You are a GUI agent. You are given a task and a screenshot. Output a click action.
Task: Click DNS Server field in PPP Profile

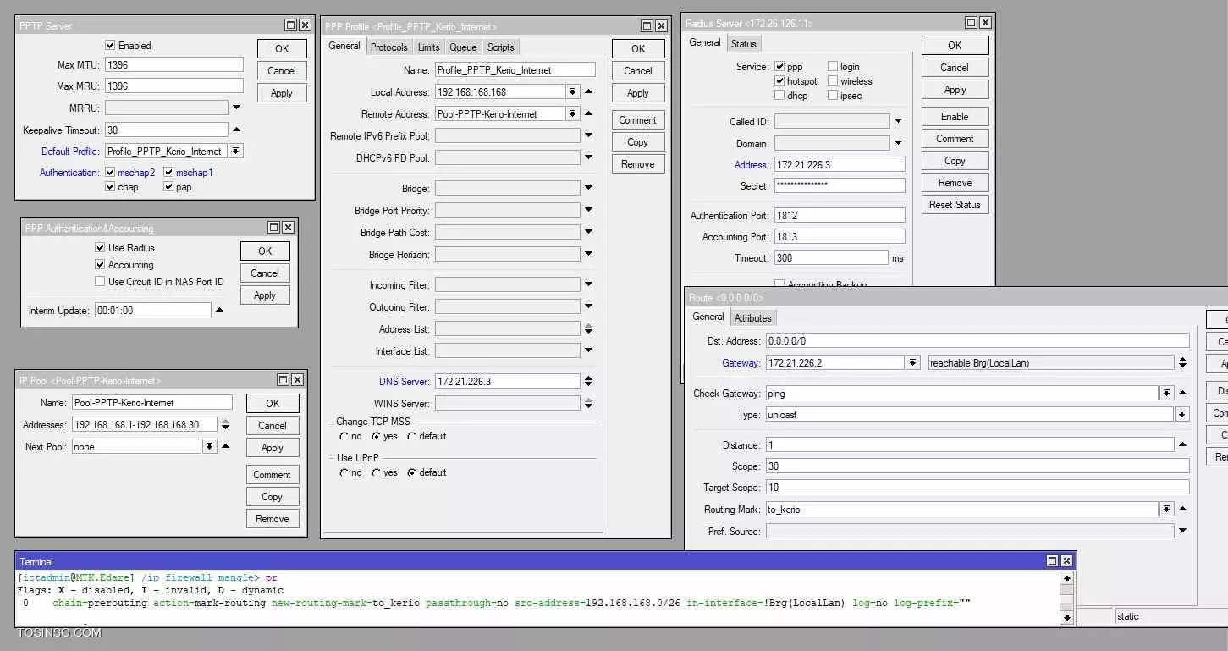pyautogui.click(x=508, y=381)
